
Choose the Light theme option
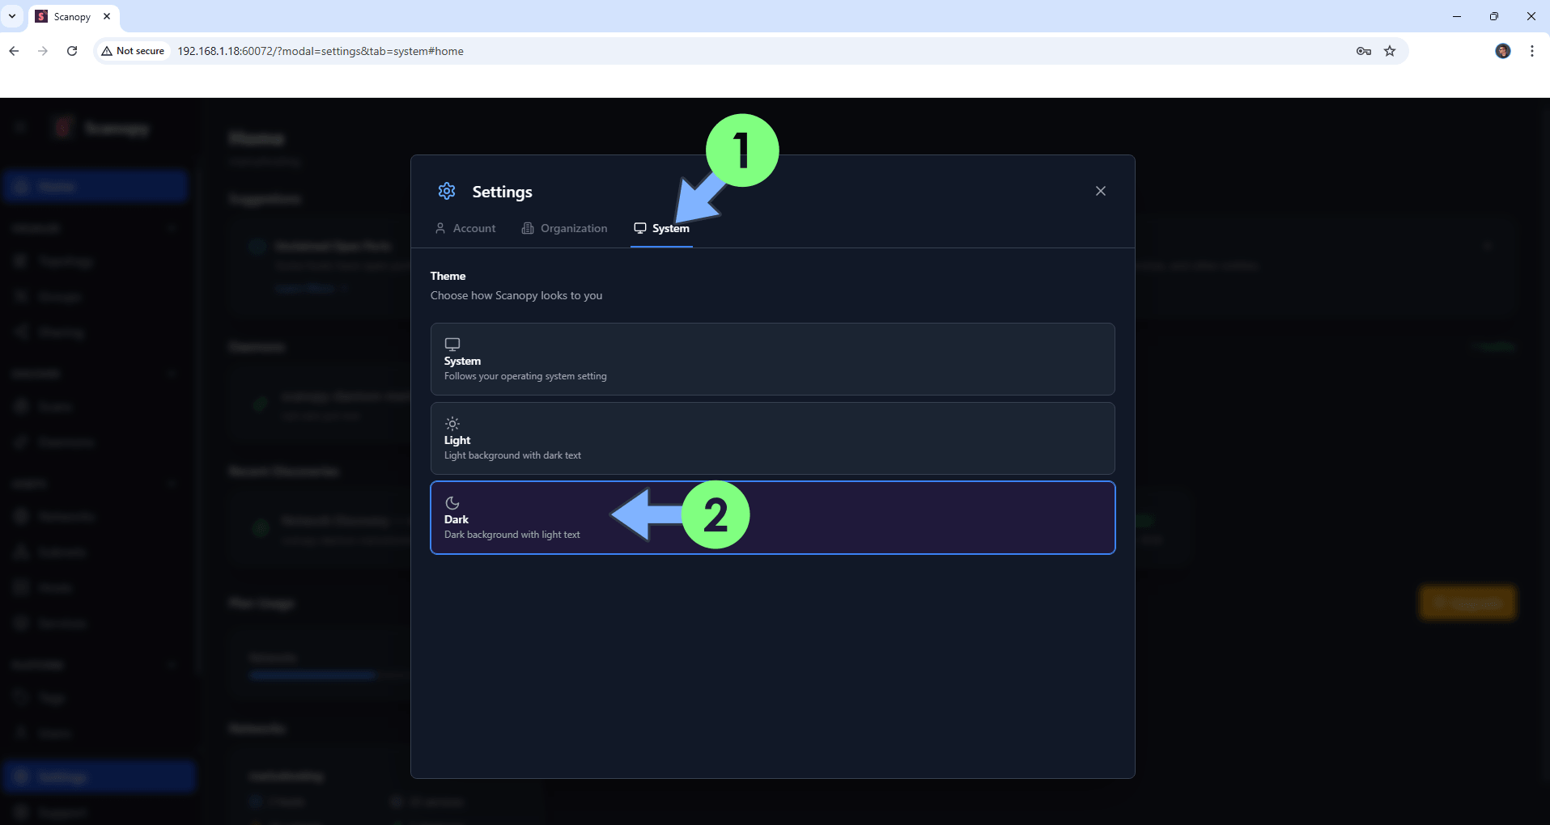pyautogui.click(x=772, y=438)
